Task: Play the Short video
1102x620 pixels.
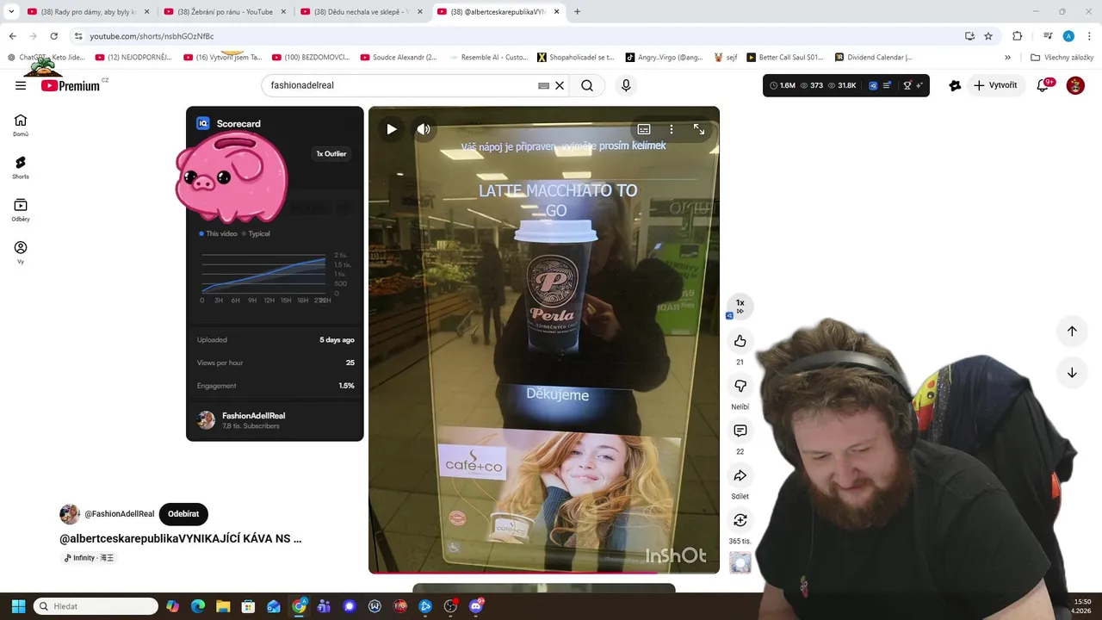Action: point(392,129)
